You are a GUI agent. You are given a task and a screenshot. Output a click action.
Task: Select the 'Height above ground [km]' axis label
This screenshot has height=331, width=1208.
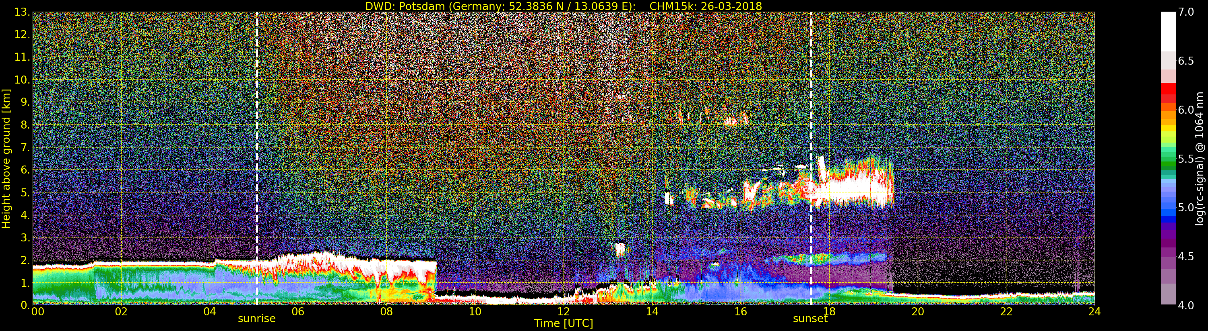click(6, 159)
